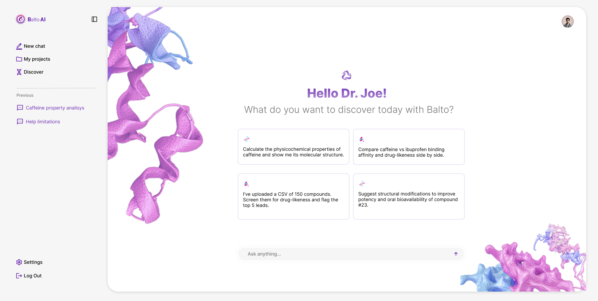Open Settings via the gear icon
Viewport: 598px width, 301px height.
19,262
